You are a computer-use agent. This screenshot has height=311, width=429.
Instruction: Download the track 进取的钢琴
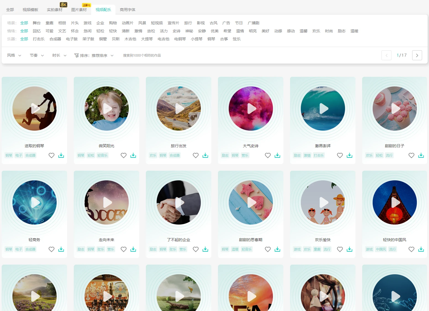click(61, 155)
